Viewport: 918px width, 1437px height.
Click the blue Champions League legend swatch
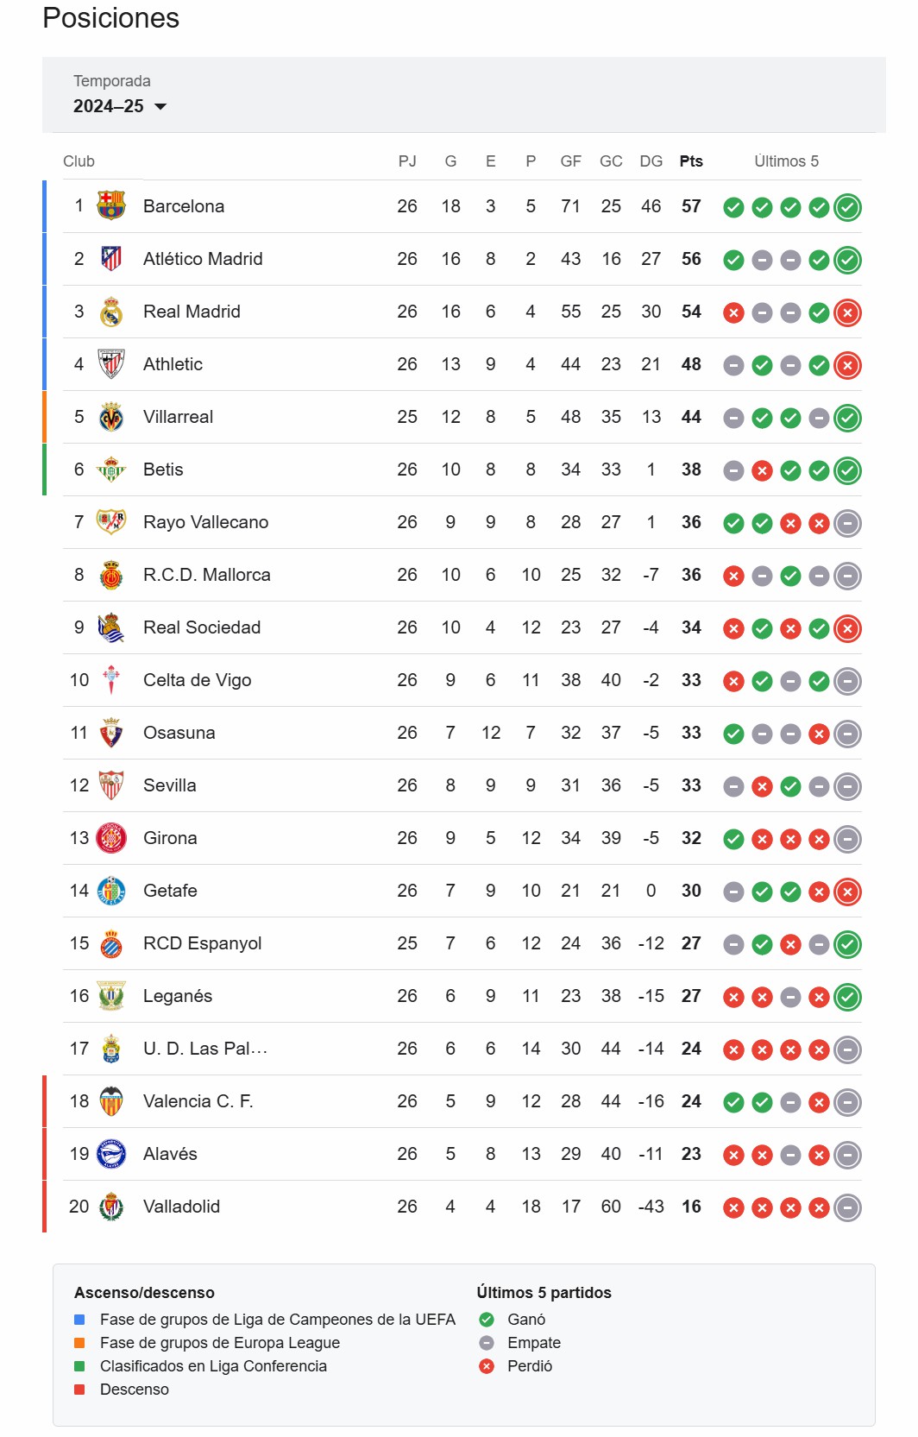click(79, 1319)
